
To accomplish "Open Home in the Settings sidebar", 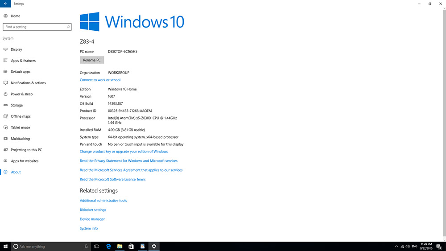I will (x=15, y=16).
